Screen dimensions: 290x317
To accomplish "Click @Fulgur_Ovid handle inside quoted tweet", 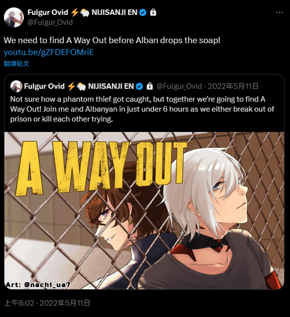I will (x=179, y=86).
